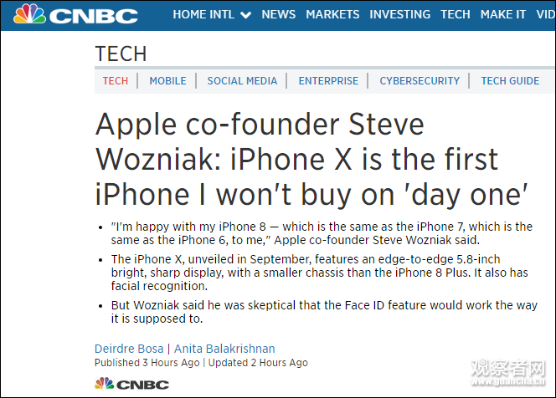Select TECH in the top navigation bar

(x=456, y=14)
